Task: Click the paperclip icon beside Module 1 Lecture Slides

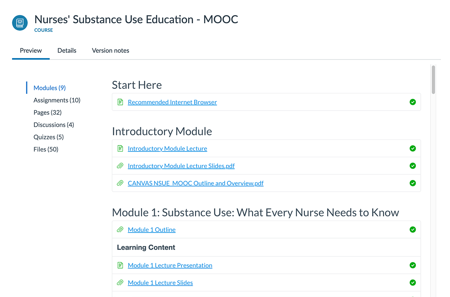Action: [x=120, y=282]
